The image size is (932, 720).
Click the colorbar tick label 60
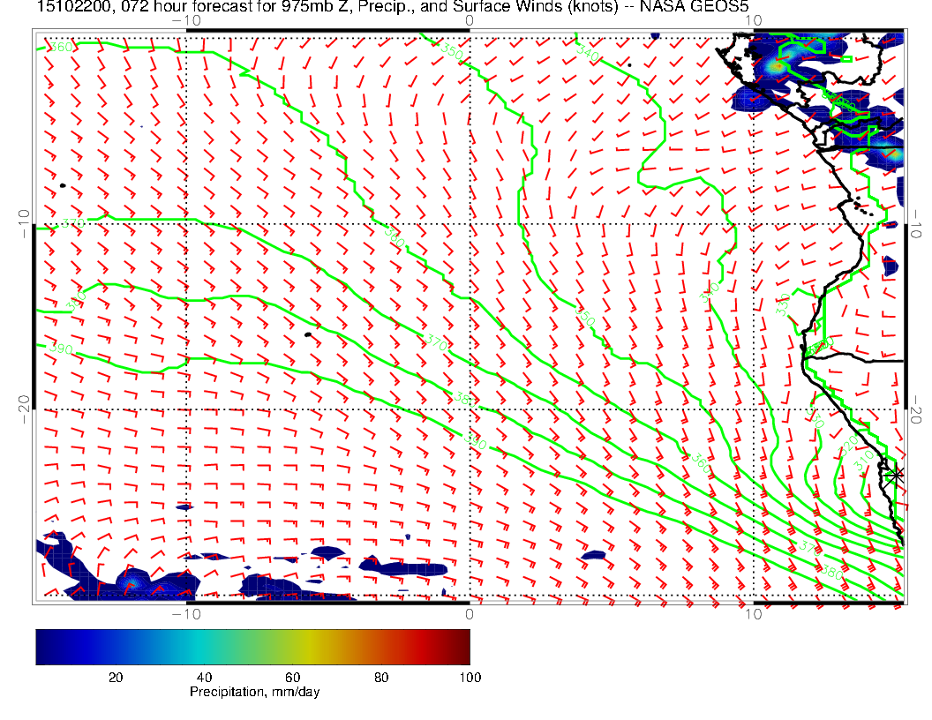point(292,677)
